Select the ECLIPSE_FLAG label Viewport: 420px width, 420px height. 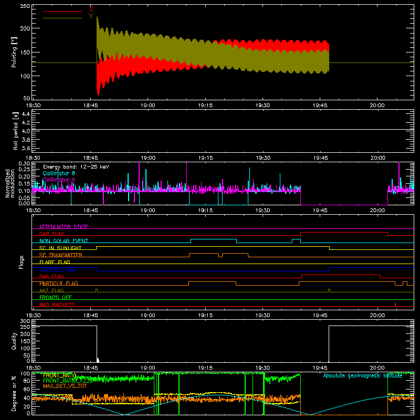click(57, 269)
